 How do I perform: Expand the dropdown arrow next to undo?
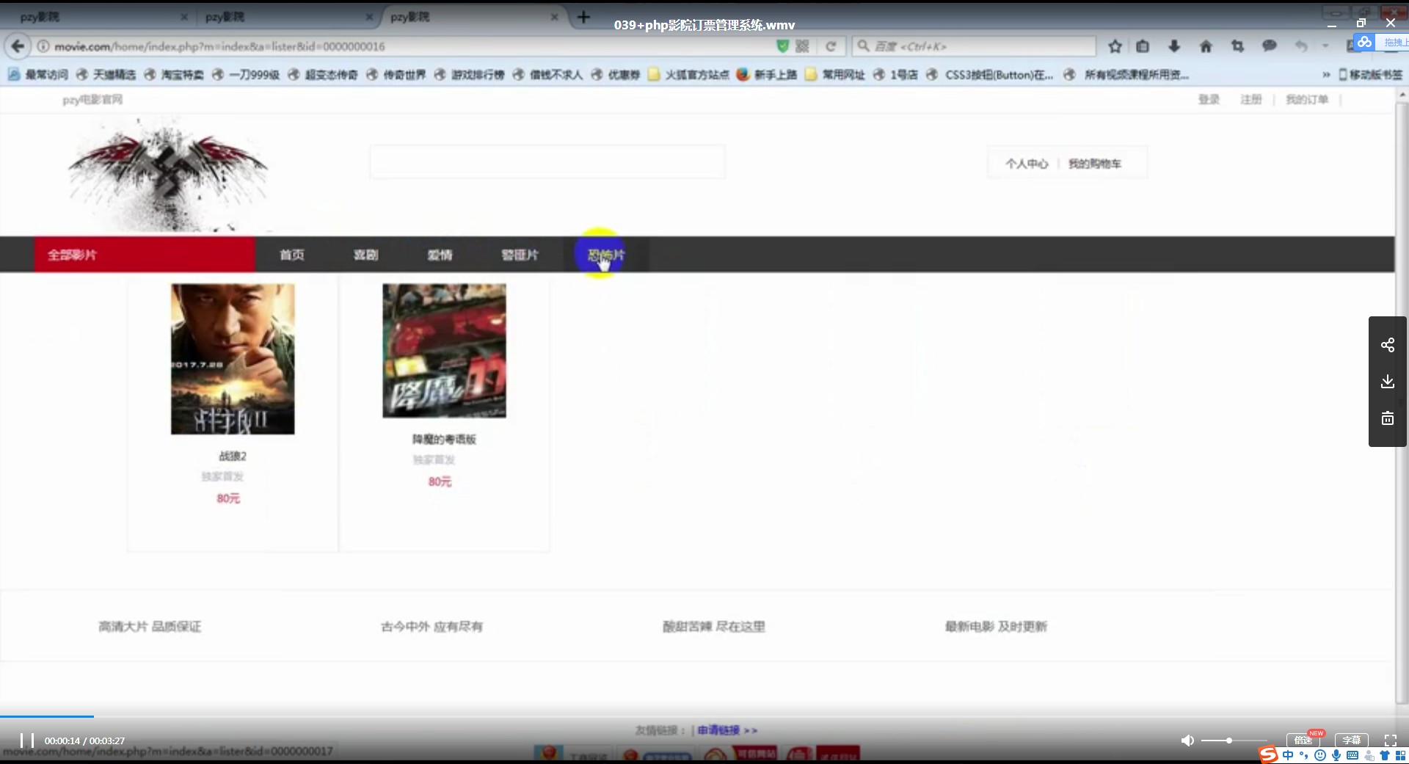[x=1325, y=46]
